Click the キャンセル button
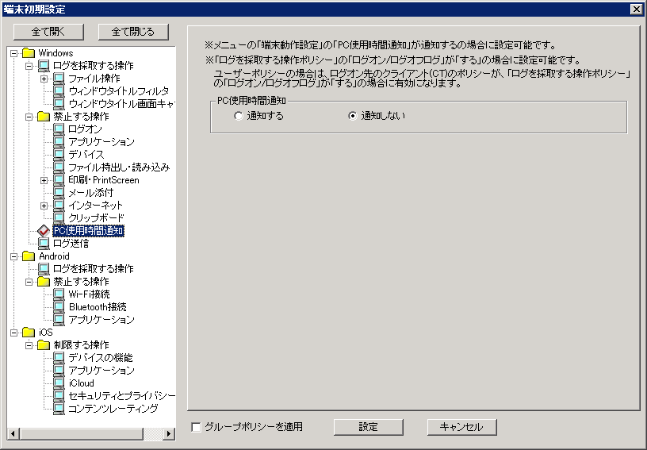The height and width of the screenshot is (450, 647). (x=461, y=427)
